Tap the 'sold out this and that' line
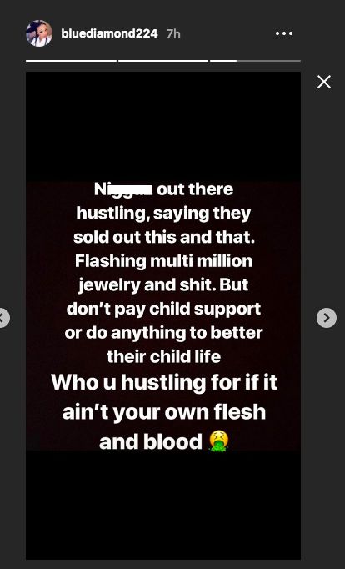Image resolution: width=345 pixels, height=569 pixels. coord(163,237)
